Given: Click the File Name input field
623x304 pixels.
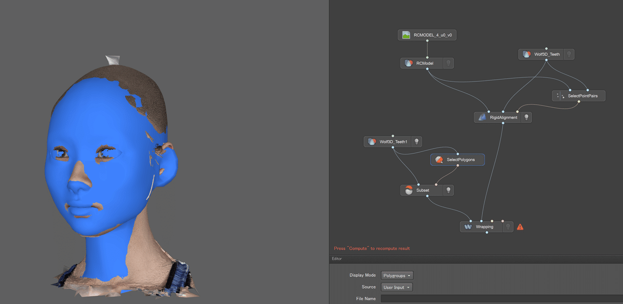Looking at the screenshot, I should [x=502, y=298].
